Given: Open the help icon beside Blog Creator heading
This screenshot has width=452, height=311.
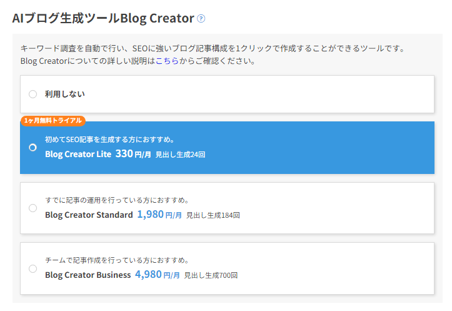Looking at the screenshot, I should pyautogui.click(x=201, y=19).
